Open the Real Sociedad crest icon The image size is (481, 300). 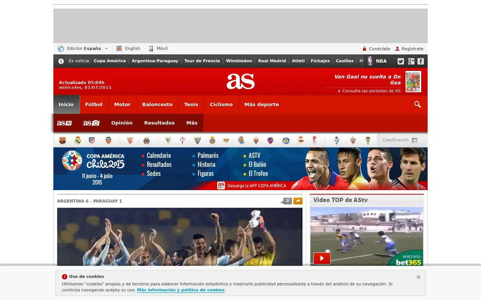click(241, 141)
